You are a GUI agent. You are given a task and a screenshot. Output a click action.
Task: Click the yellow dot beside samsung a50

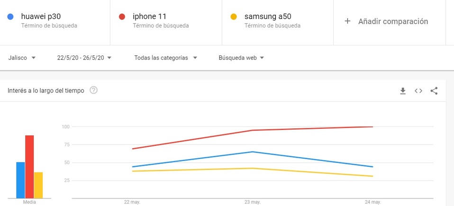233,17
